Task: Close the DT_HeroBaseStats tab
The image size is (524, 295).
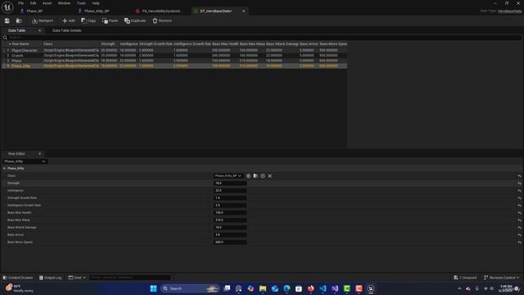Action: point(244,11)
